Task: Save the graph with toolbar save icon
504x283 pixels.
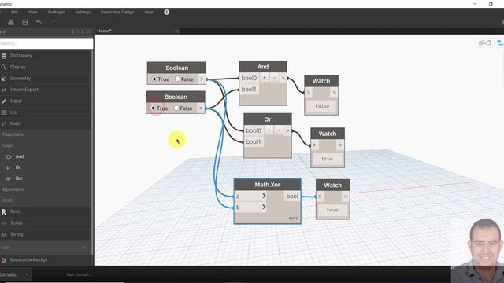Action: (x=24, y=22)
